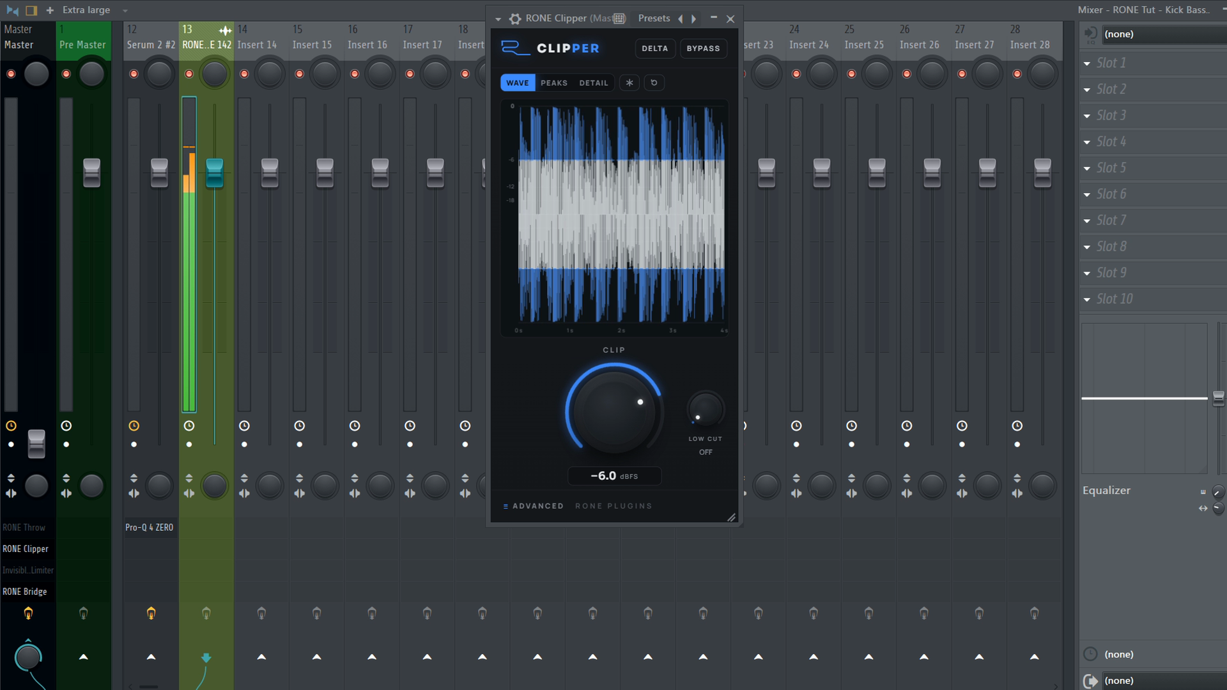Screen dimensions: 1227x690
Task: Switch to the DETAIL view tab
Action: (x=594, y=83)
